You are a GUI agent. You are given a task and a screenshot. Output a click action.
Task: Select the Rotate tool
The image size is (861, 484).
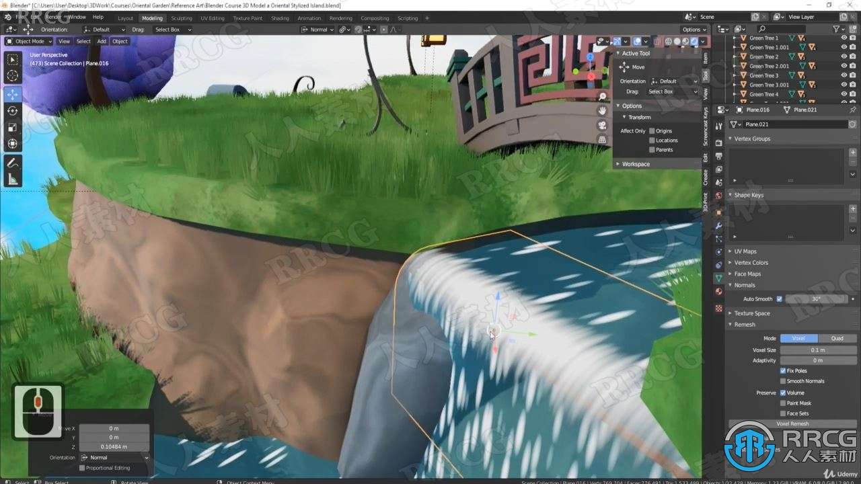[x=13, y=111]
